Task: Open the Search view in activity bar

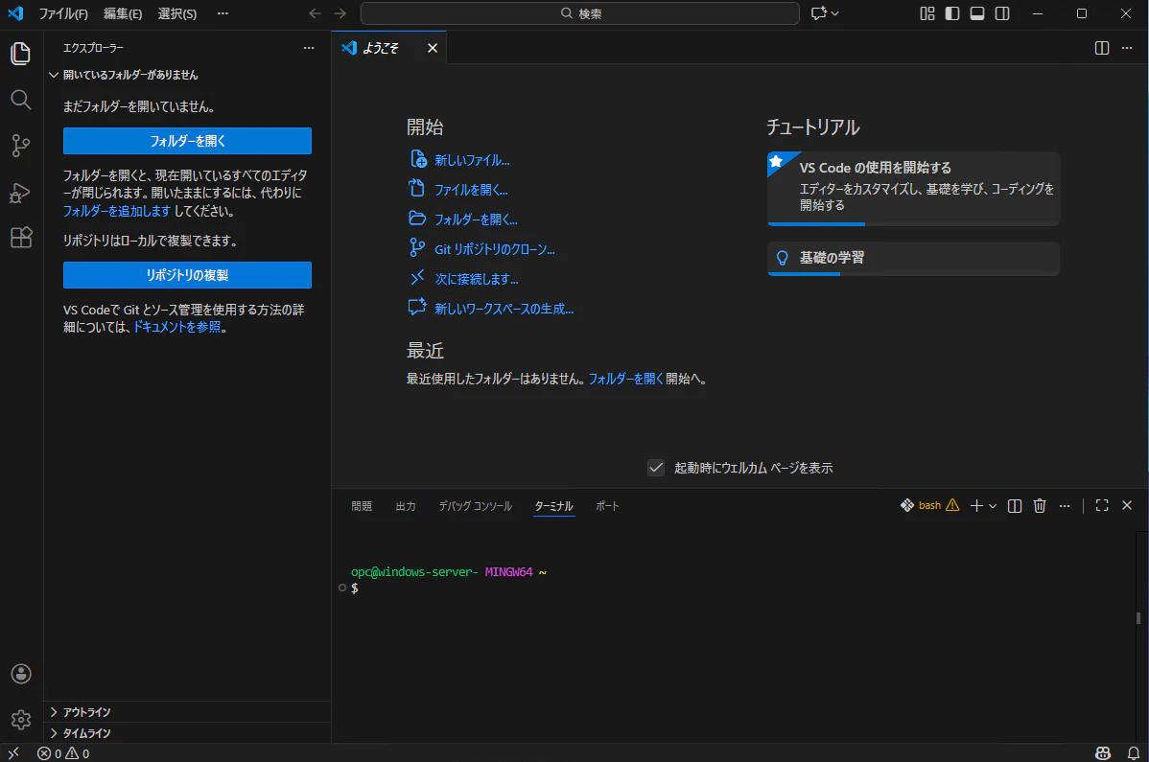Action: click(x=21, y=100)
